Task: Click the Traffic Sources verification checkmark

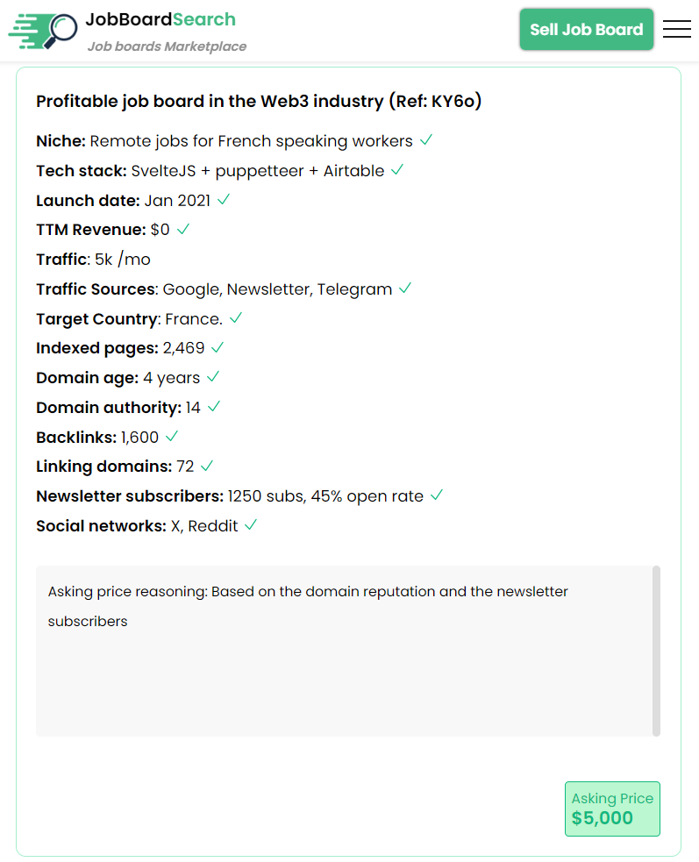Action: coord(405,289)
